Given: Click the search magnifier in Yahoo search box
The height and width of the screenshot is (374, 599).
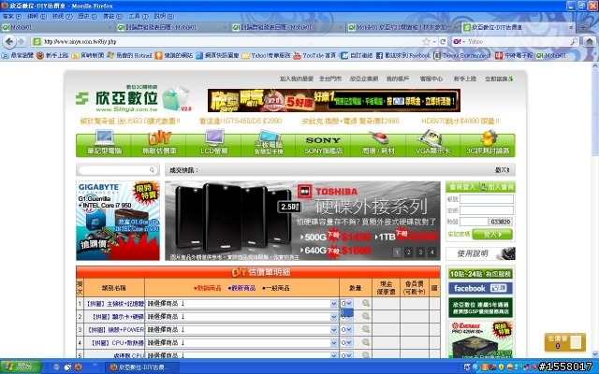Looking at the screenshot, I should [574, 41].
